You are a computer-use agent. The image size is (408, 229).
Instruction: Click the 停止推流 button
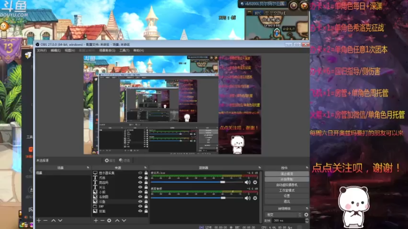(x=287, y=174)
